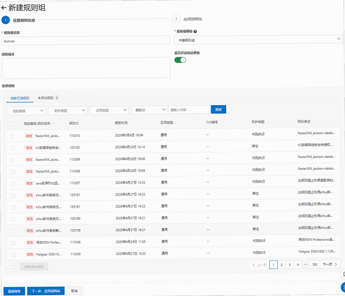
Task: Jump to last page 103
Action: tap(315, 265)
